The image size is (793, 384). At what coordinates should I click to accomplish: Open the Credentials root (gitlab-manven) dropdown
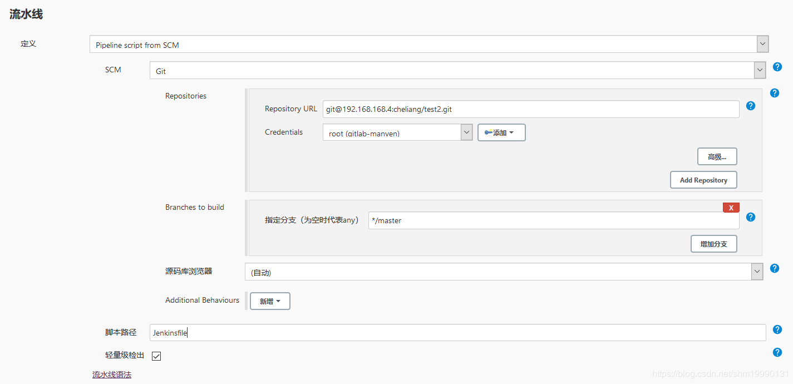[x=398, y=132]
